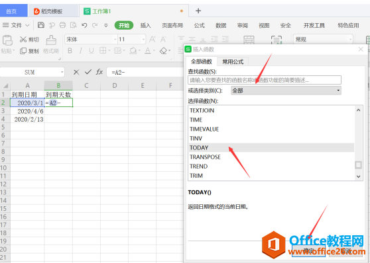370x263 pixels.
Task: Toggle Bold formatting
Action: click(70, 51)
